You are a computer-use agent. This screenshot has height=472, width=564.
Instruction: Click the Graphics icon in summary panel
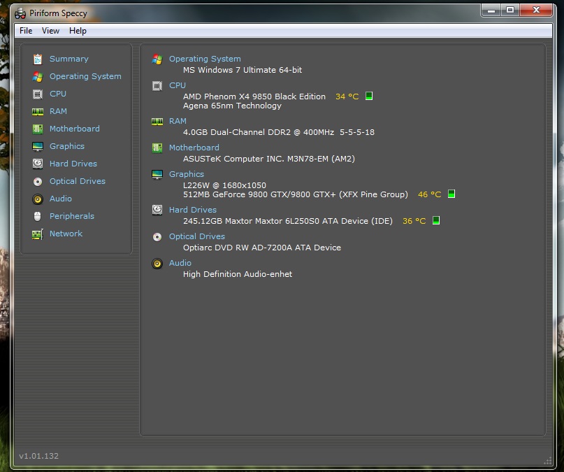coord(157,175)
